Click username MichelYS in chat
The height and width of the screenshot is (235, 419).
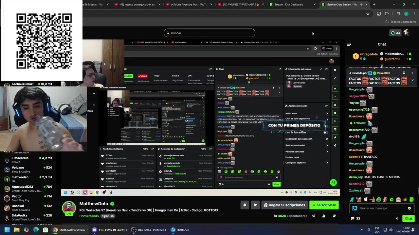355,157
